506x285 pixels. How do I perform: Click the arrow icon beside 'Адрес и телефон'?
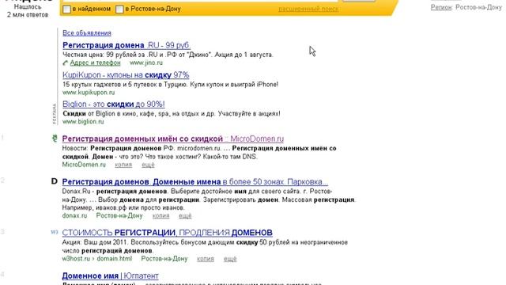65,63
